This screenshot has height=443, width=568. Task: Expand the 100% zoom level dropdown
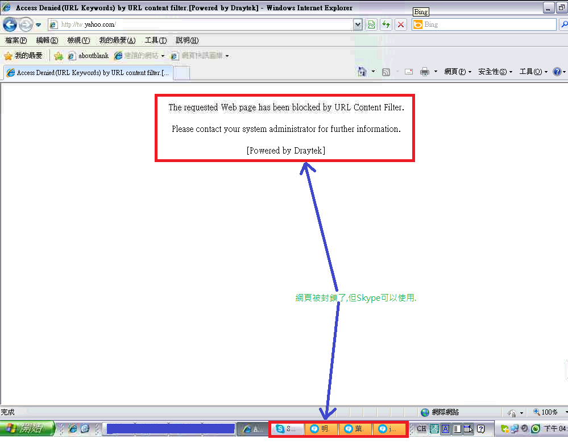point(566,412)
